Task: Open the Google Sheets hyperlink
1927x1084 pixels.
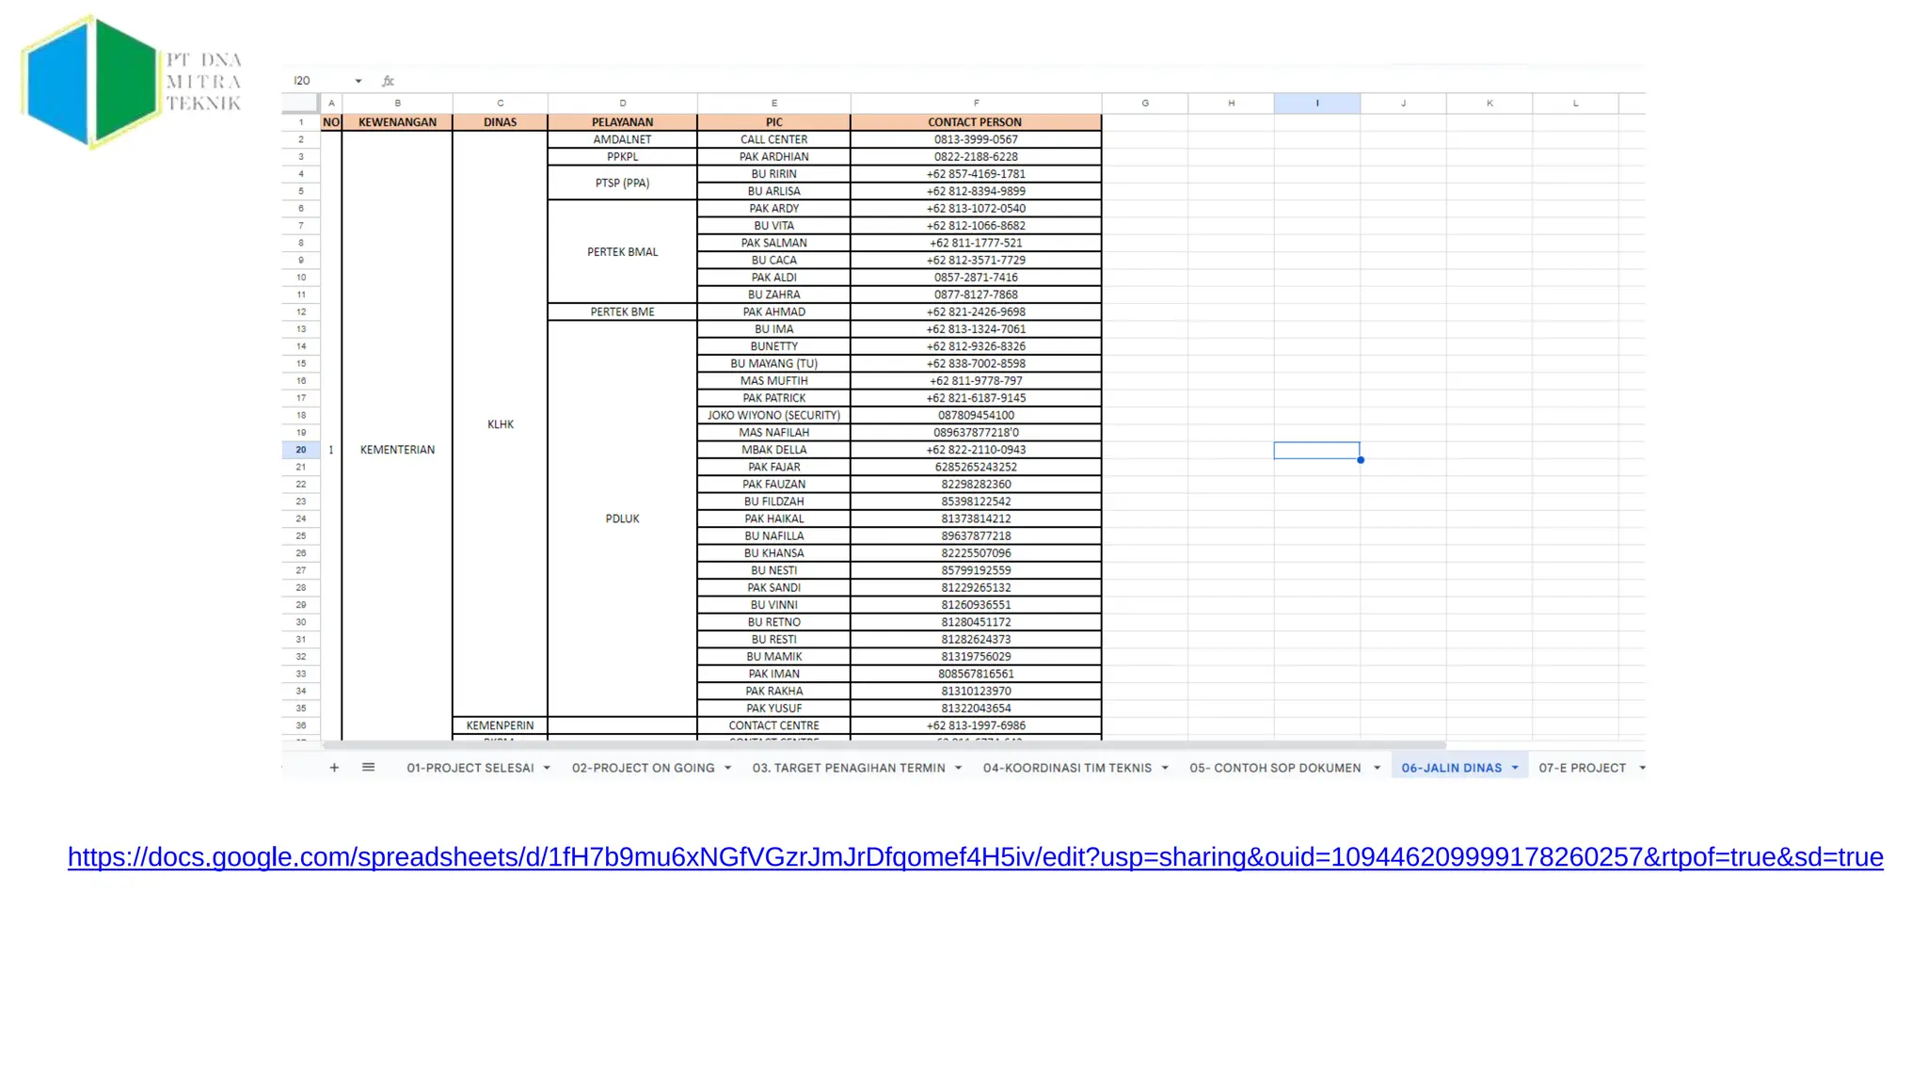Action: (x=975, y=857)
